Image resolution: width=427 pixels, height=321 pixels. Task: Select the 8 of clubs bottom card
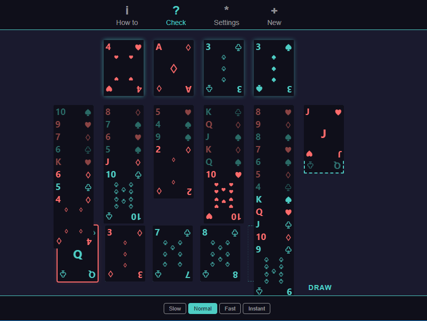click(x=220, y=253)
